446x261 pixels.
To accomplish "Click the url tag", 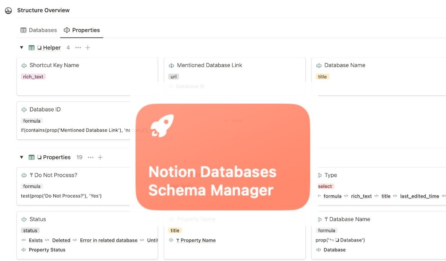I will [x=174, y=77].
